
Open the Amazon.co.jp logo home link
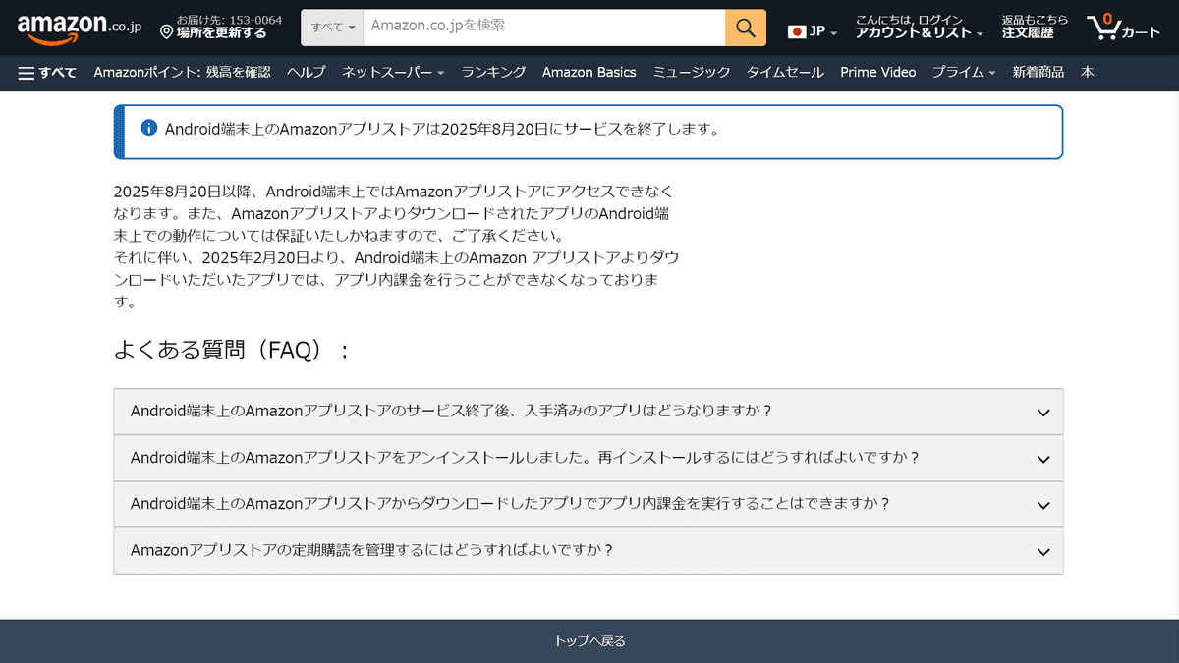80,28
